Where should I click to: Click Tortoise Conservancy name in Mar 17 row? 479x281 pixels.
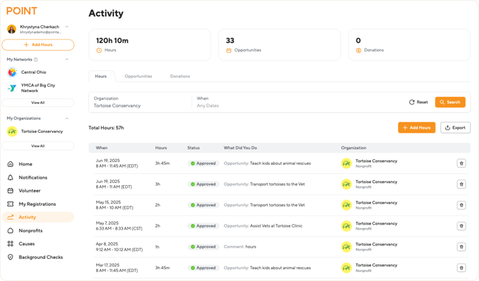(x=377, y=266)
